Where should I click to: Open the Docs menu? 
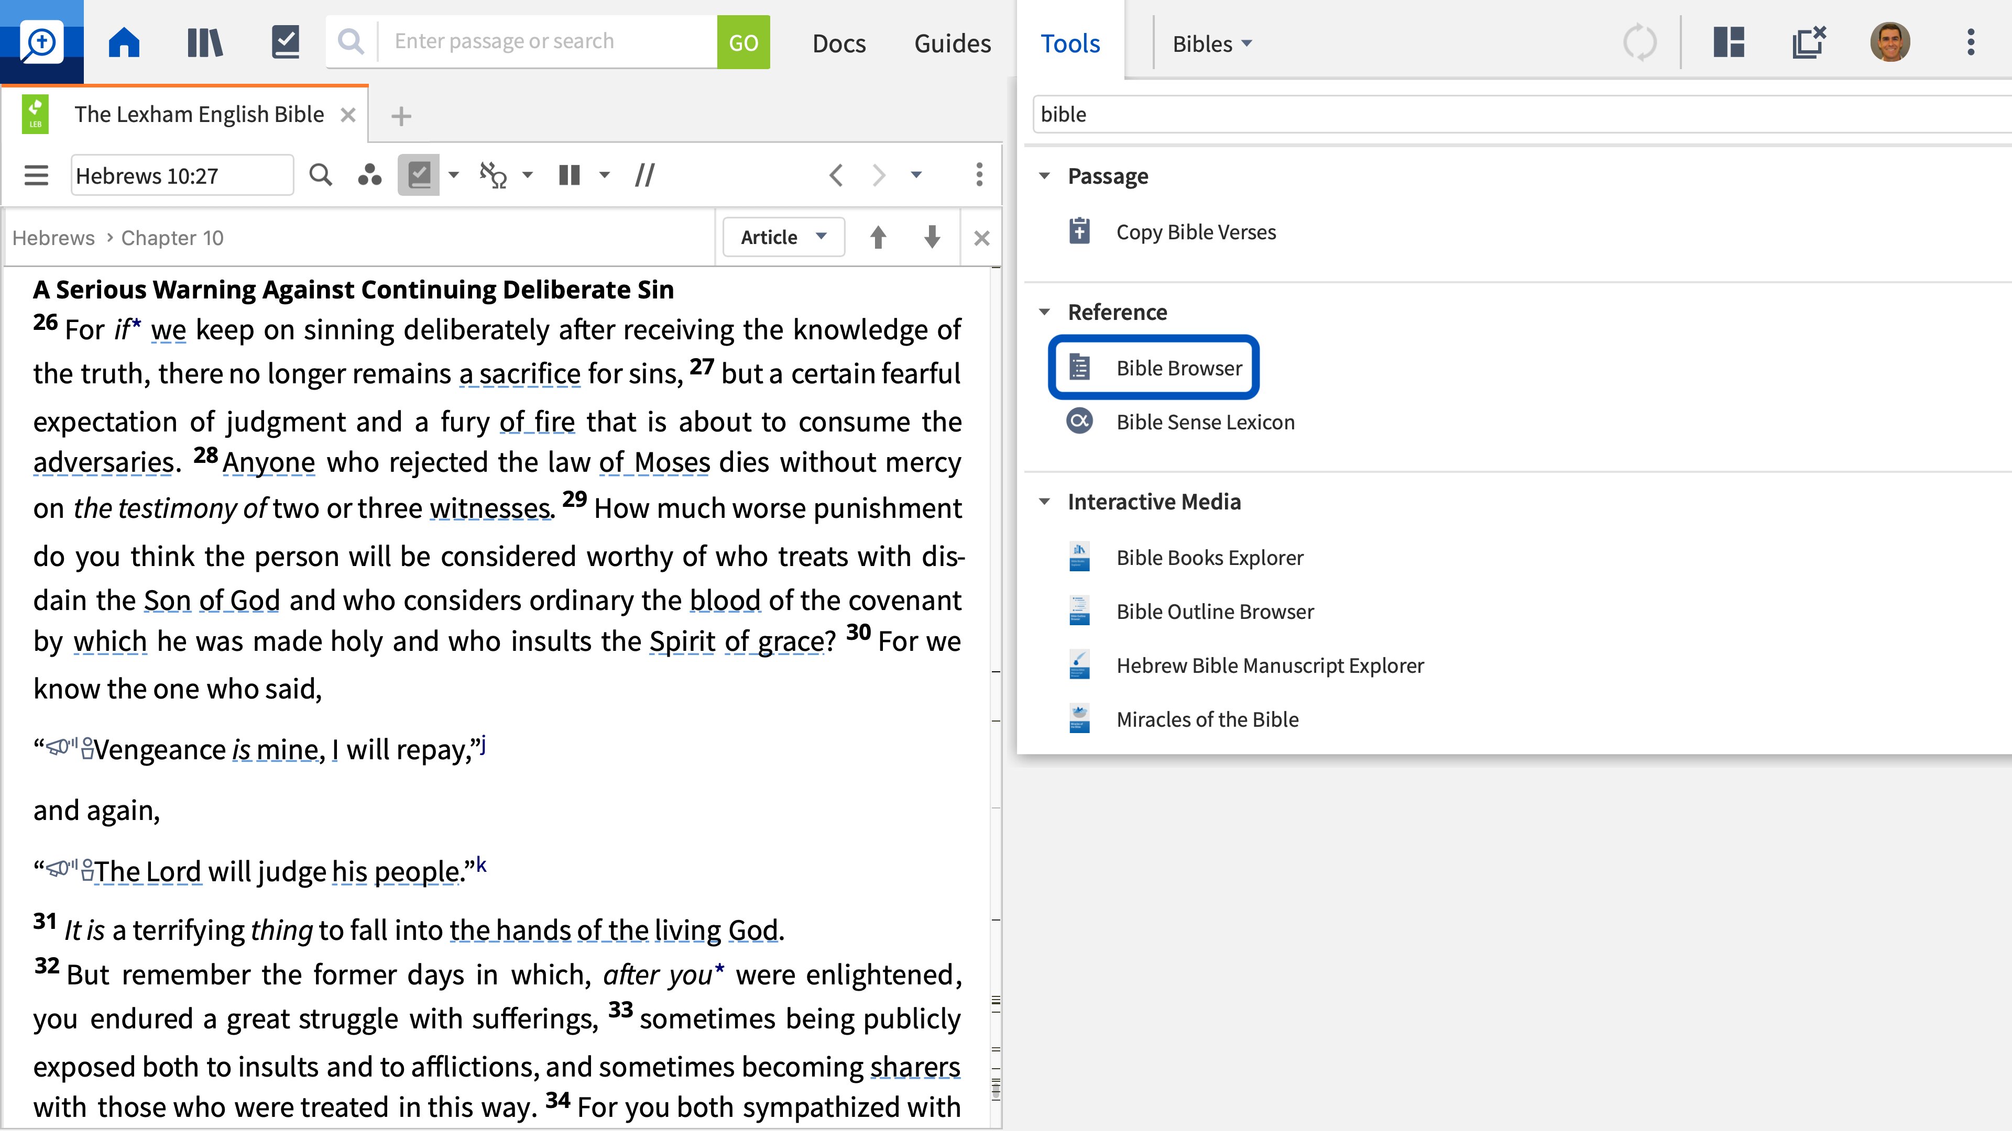pyautogui.click(x=839, y=43)
